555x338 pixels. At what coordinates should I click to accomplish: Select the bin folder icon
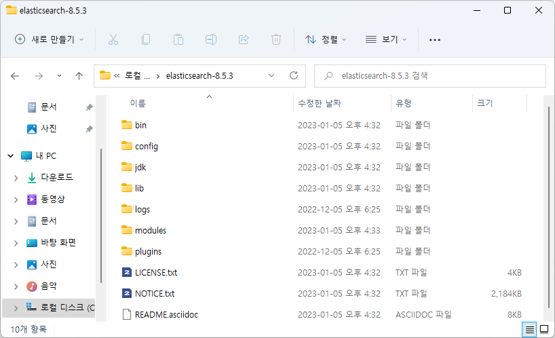(x=127, y=125)
